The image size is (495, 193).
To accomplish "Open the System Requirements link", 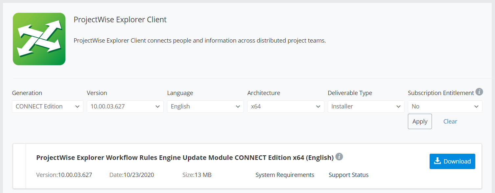I will coord(285,175).
